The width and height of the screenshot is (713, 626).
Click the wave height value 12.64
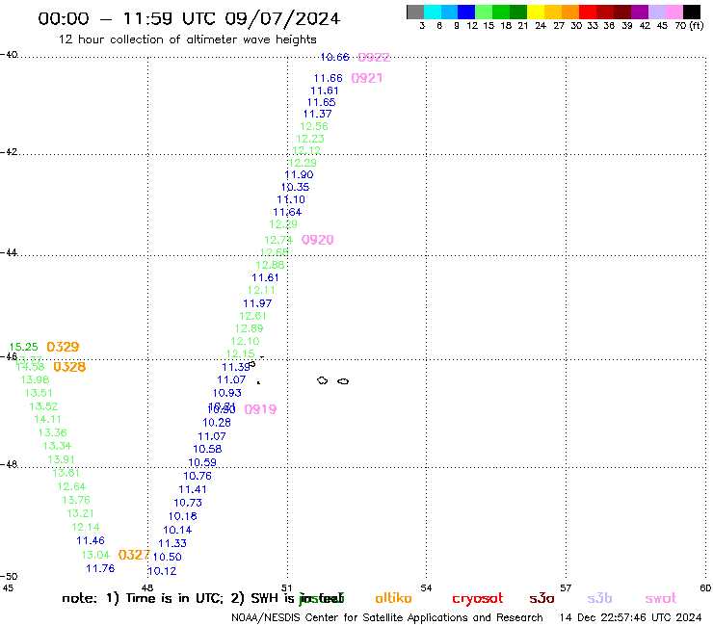tap(71, 486)
